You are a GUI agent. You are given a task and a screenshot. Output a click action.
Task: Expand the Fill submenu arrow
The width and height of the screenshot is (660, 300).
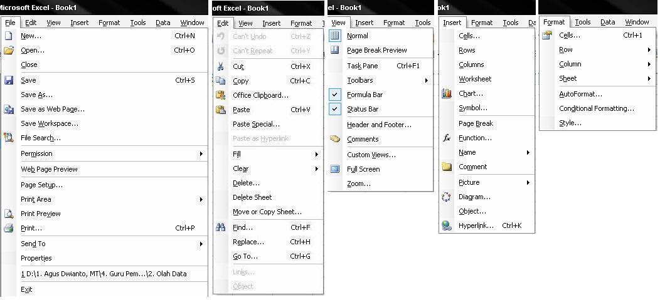coord(317,155)
